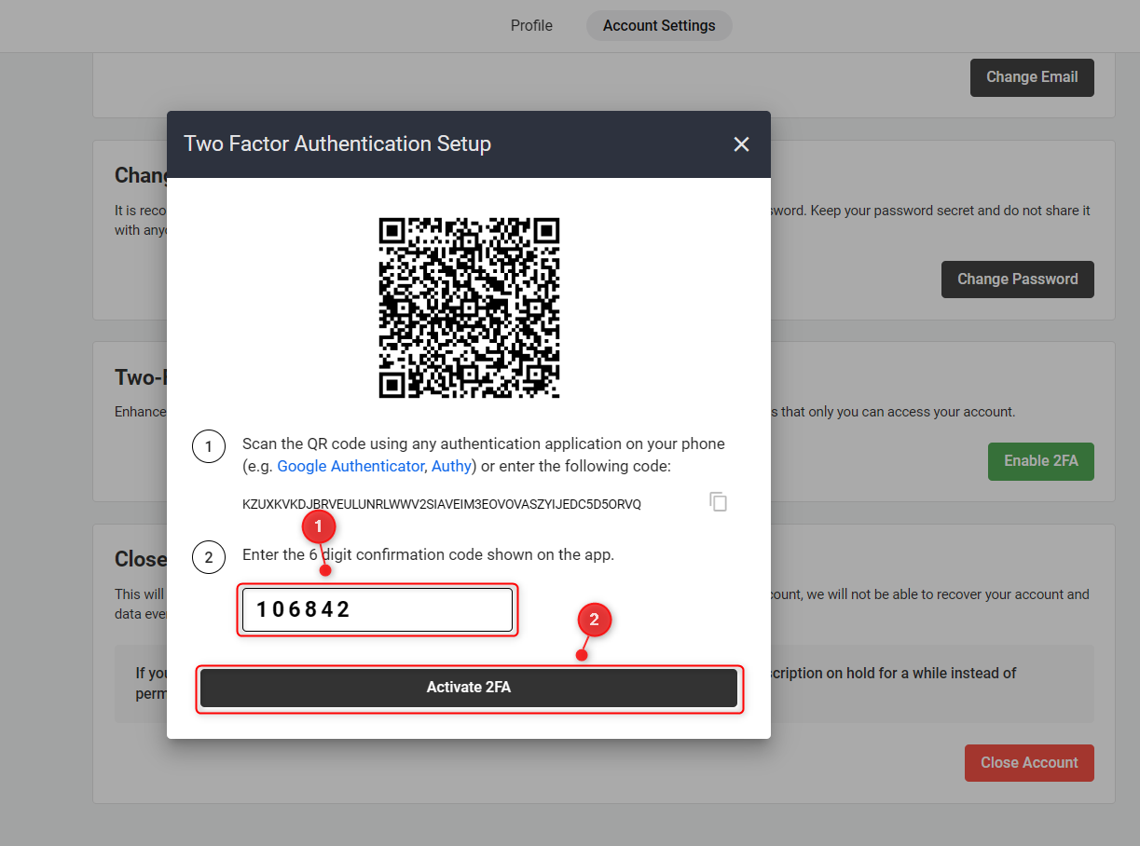
Task: Close the Two Factor Authentication Setup dialog
Action: [x=741, y=144]
